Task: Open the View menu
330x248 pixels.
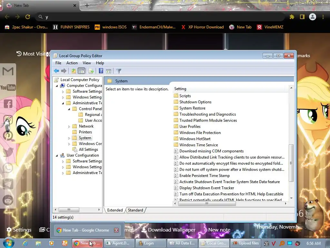Action: [x=87, y=63]
